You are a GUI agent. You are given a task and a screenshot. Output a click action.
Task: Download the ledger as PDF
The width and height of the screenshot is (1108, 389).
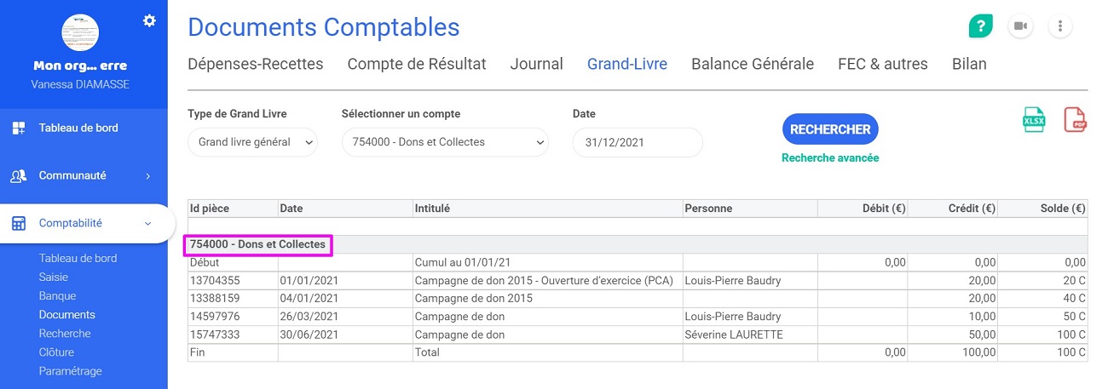[1076, 120]
